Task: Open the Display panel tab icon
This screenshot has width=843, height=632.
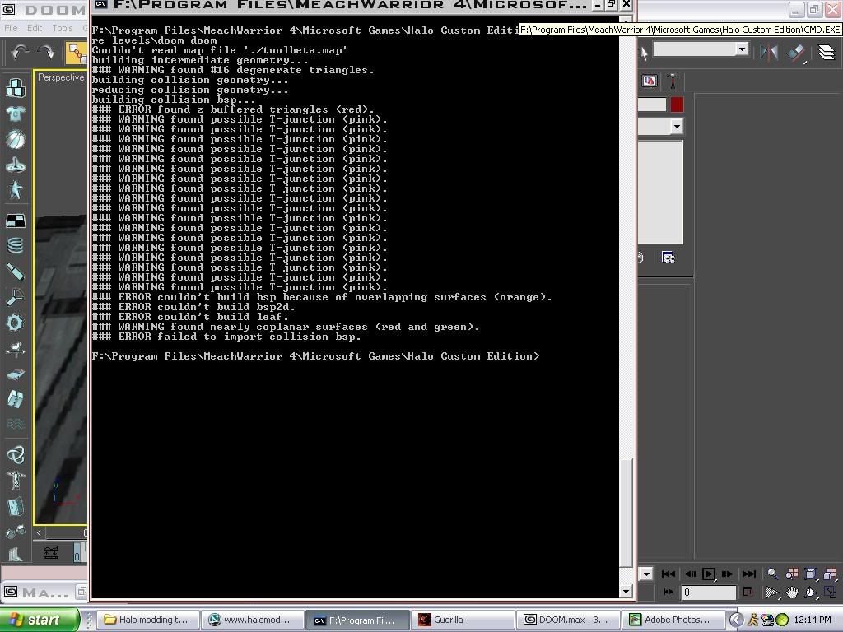Action: [x=650, y=81]
